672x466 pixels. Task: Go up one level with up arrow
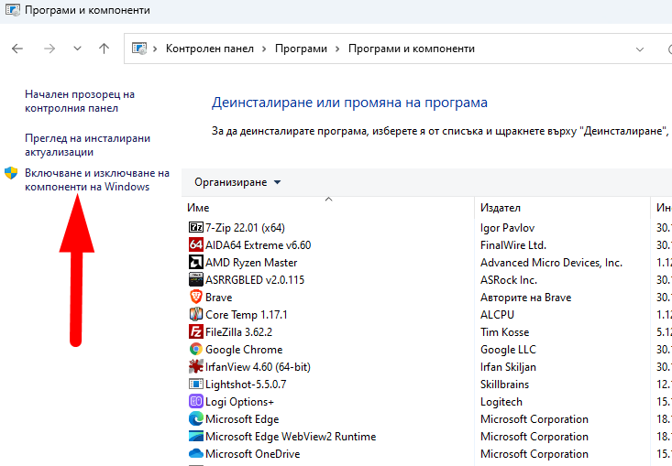[104, 49]
